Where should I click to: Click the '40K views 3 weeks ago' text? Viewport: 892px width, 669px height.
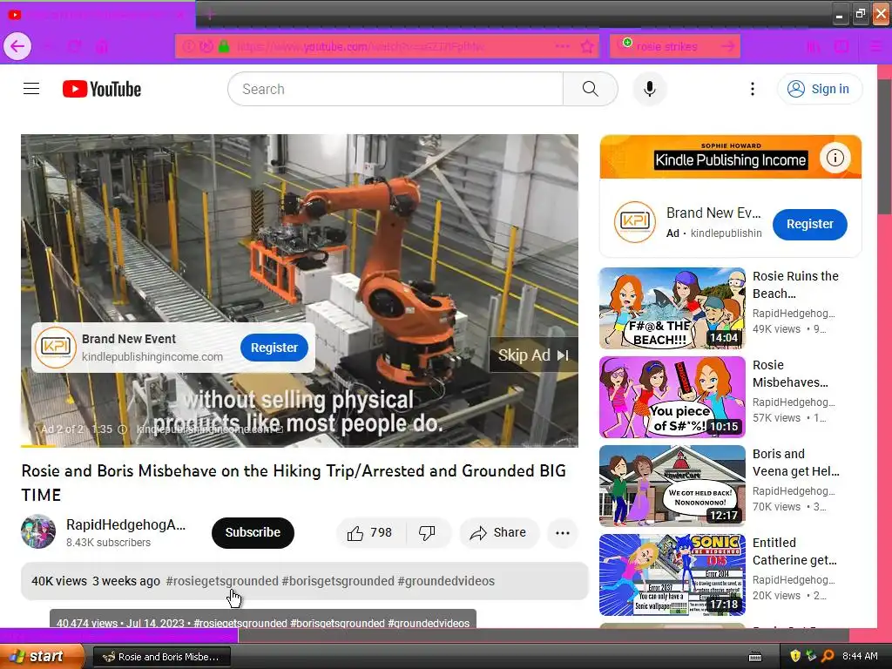point(96,581)
